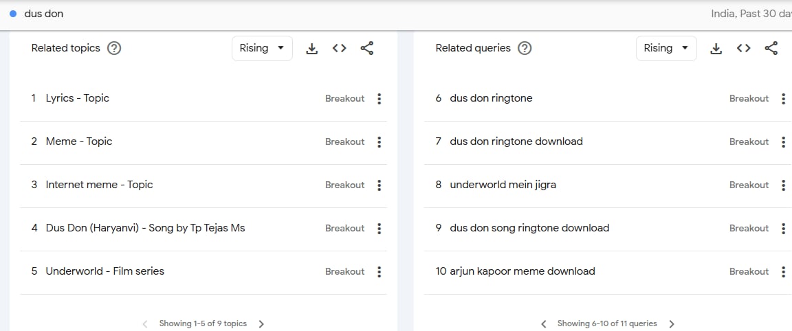Image resolution: width=792 pixels, height=331 pixels.
Task: Select arjun kapoor meme download query
Action: (522, 271)
